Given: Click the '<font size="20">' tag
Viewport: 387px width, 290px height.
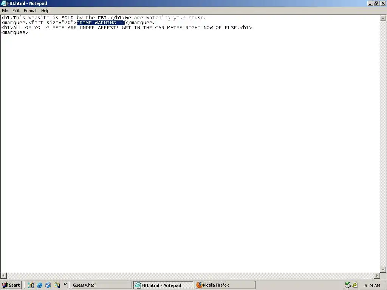Looking at the screenshot, I should 53,23.
